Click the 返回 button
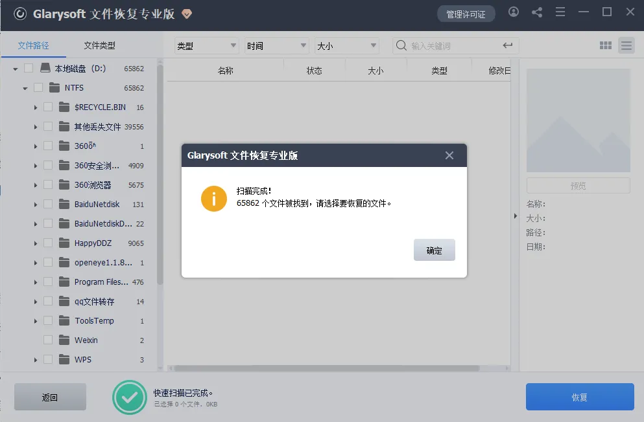The width and height of the screenshot is (644, 422). 50,397
